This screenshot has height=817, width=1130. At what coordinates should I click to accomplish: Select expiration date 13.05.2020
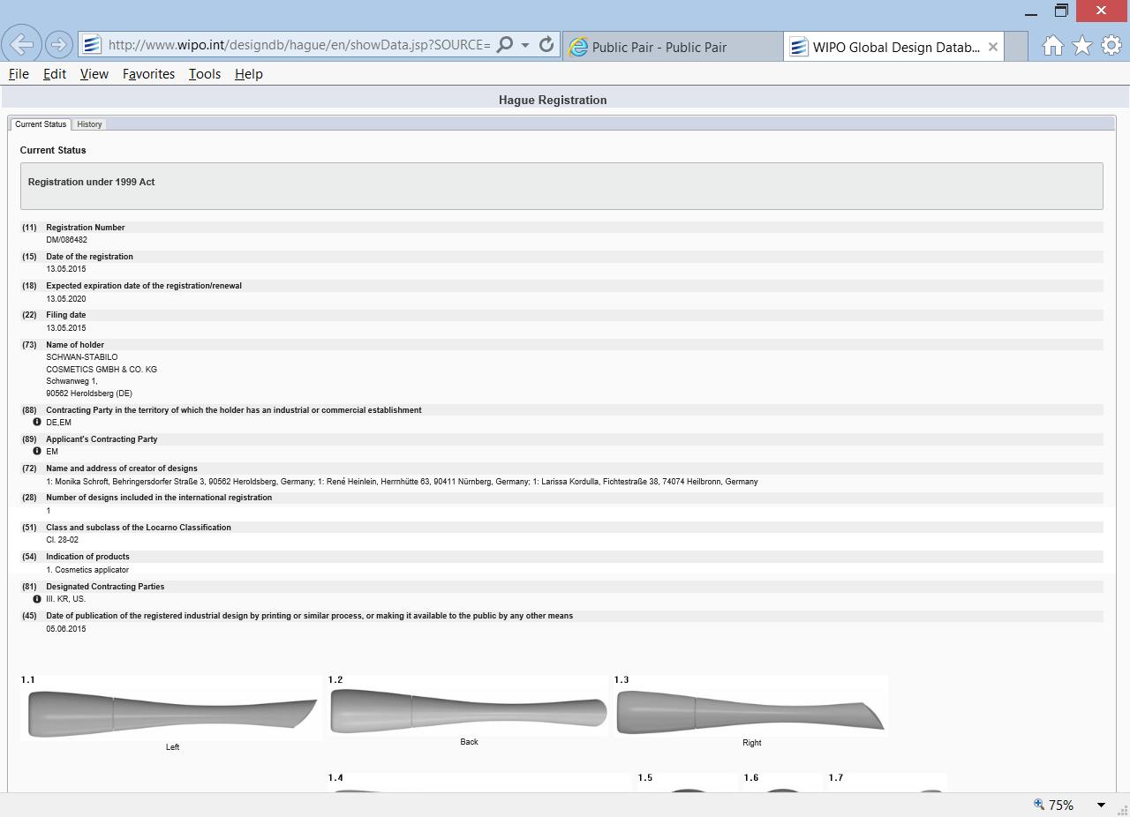66,299
